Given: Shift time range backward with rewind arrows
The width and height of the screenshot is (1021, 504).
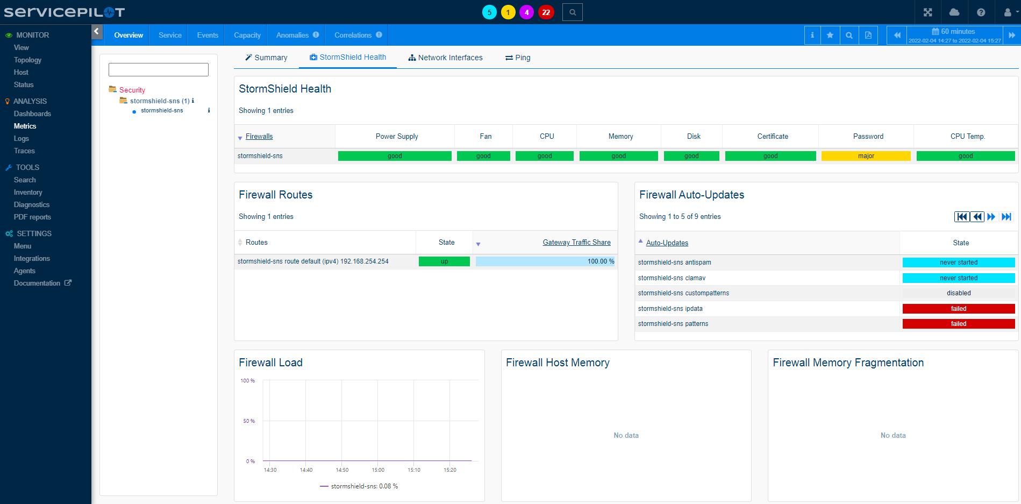Looking at the screenshot, I should click(x=897, y=36).
